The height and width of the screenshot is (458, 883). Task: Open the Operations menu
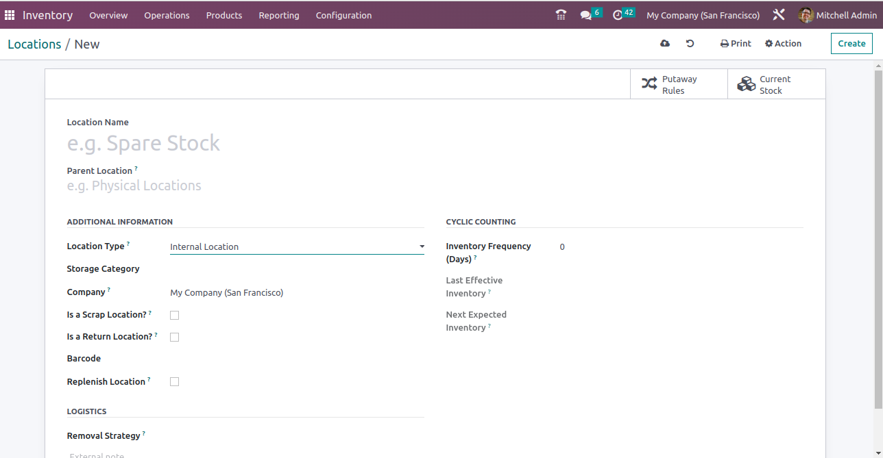point(167,15)
